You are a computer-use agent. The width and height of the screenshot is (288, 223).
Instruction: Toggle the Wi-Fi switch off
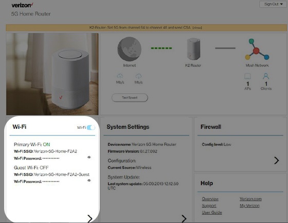(x=91, y=127)
